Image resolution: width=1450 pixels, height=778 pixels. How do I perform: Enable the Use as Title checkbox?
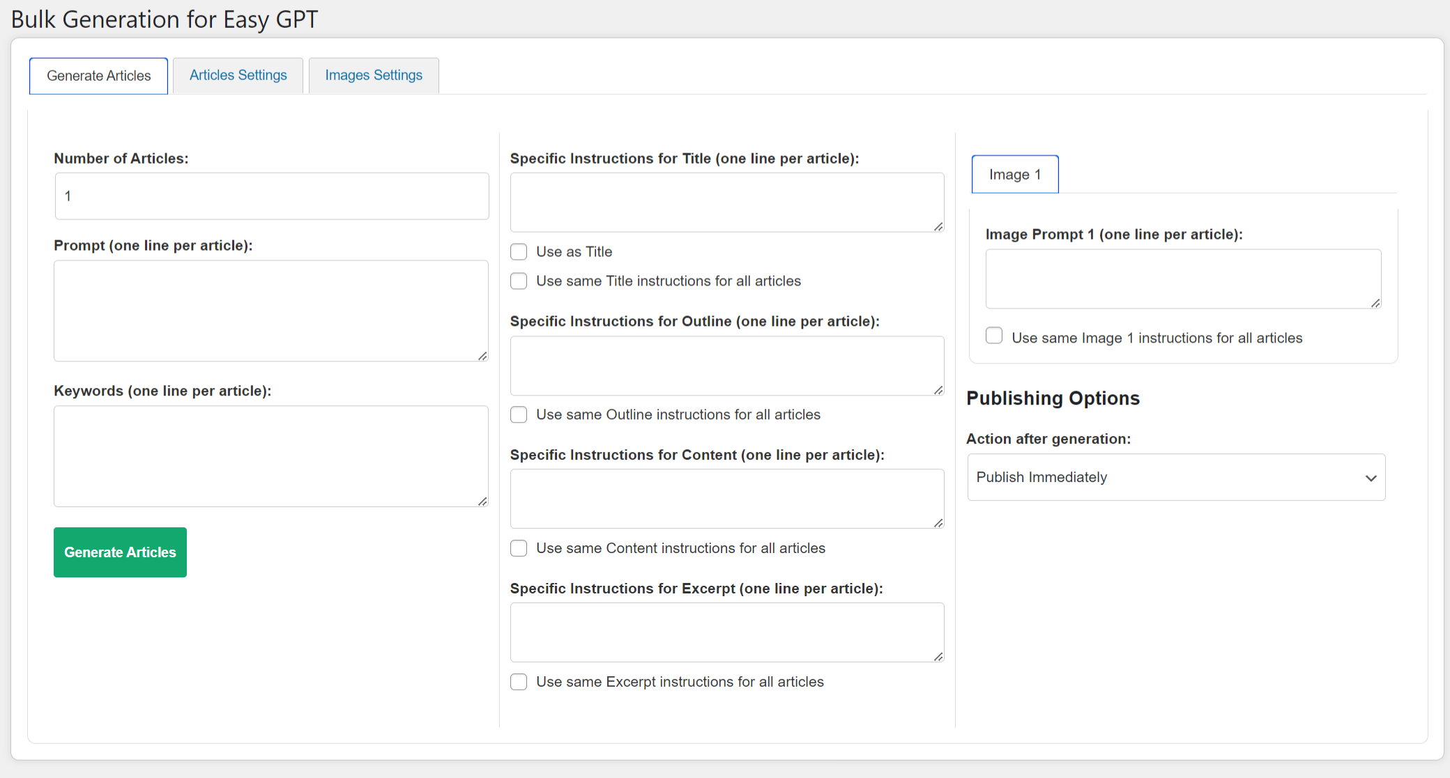tap(519, 251)
